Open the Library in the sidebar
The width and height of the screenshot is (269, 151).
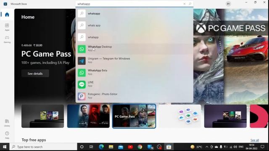click(7, 123)
